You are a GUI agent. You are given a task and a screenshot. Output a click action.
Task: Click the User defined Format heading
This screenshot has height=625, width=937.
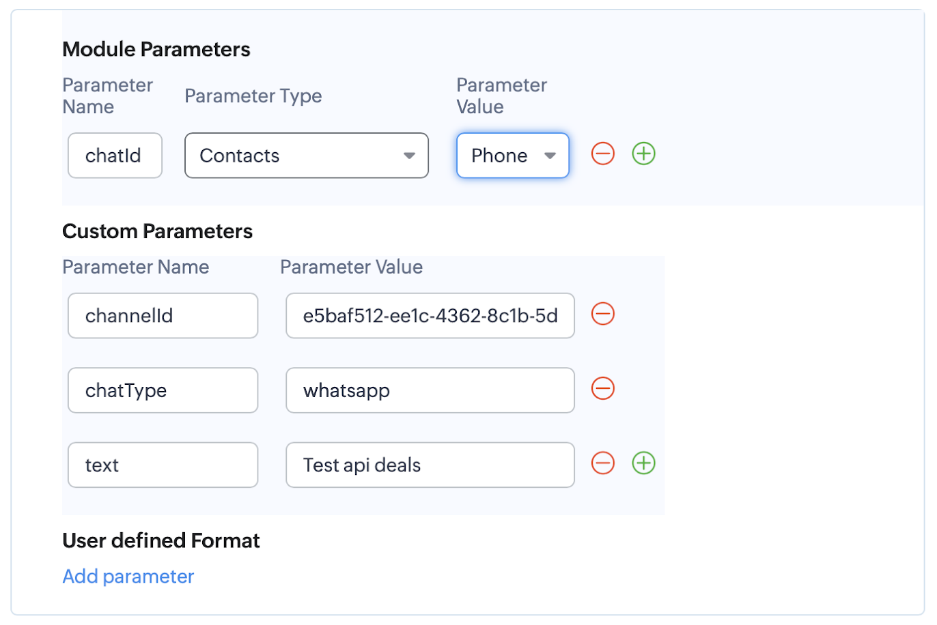tap(161, 540)
